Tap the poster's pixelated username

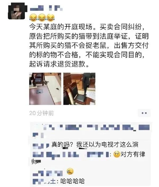[46, 8]
